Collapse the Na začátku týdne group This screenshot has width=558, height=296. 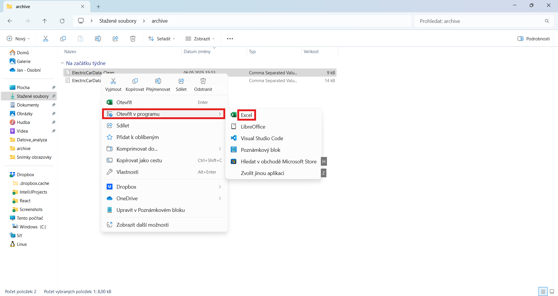pos(62,63)
